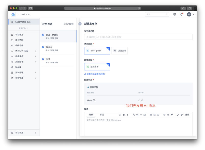
Task: Open 代码仓库 in the sidebar
Action: coord(19,46)
